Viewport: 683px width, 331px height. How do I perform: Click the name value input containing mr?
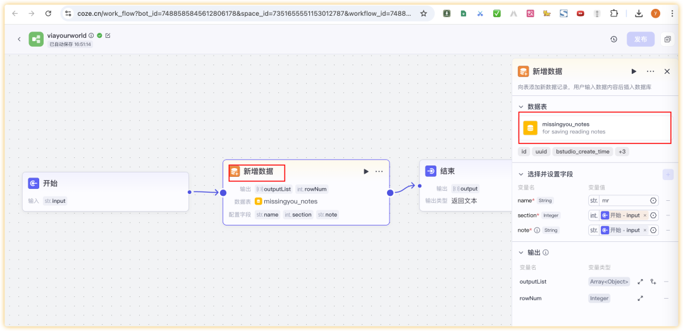point(624,200)
